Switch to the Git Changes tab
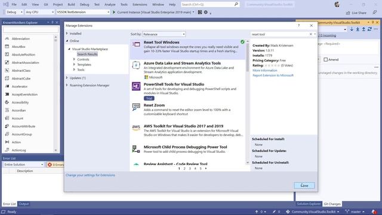 click(332, 204)
